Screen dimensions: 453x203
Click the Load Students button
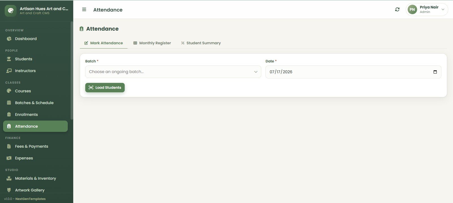pos(105,88)
